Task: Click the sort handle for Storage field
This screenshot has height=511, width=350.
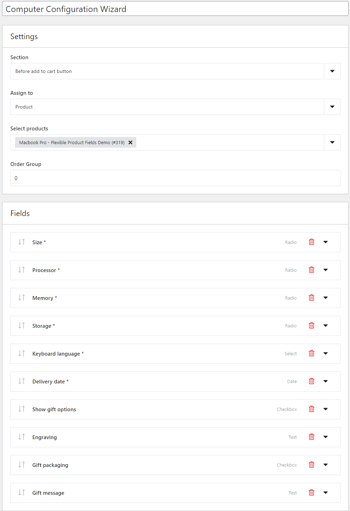Action: coord(22,326)
